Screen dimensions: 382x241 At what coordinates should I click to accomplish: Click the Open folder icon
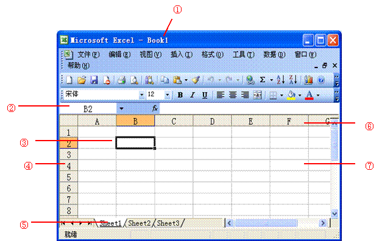(x=82, y=80)
